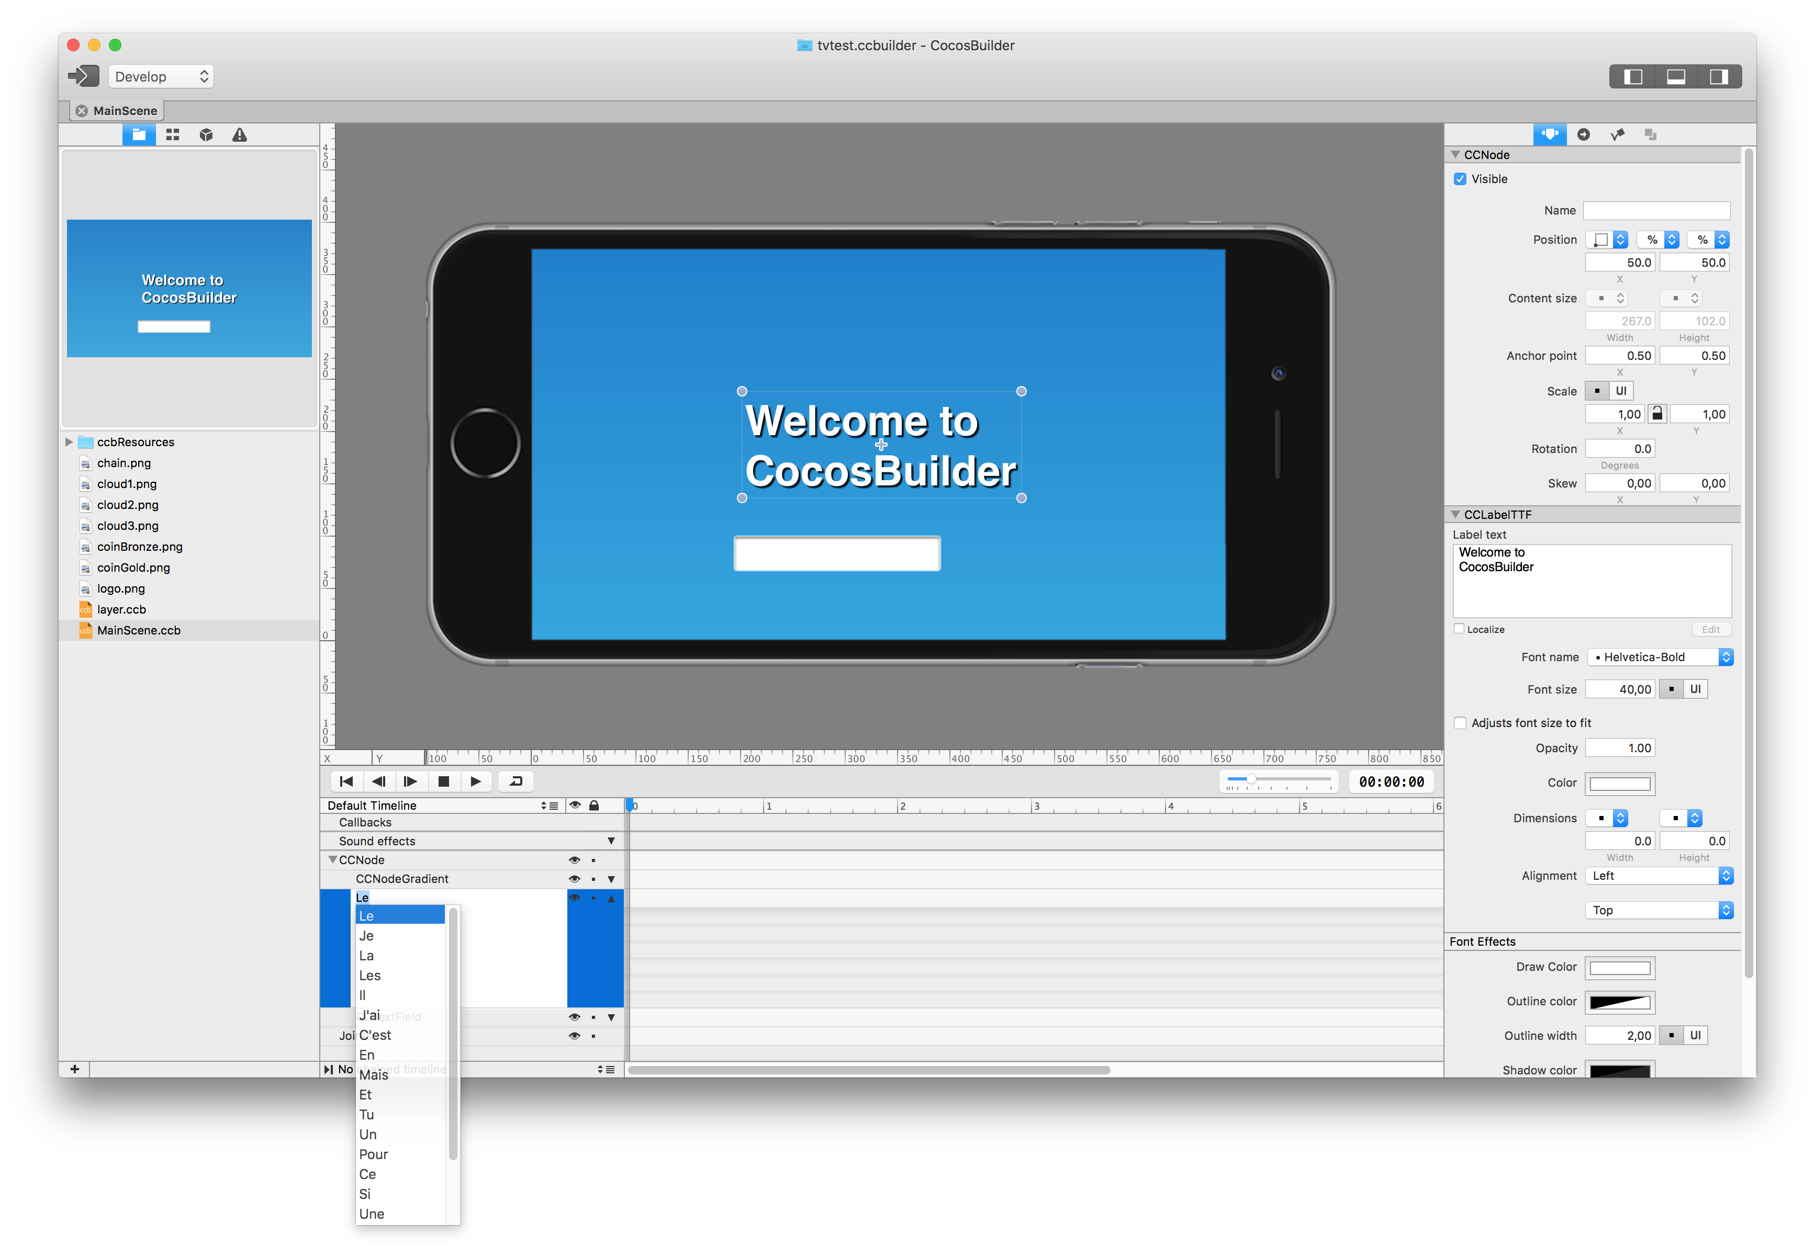This screenshot has width=1815, height=1247.
Task: Uncheck the Visible checkbox in CCNode section
Action: [1460, 179]
